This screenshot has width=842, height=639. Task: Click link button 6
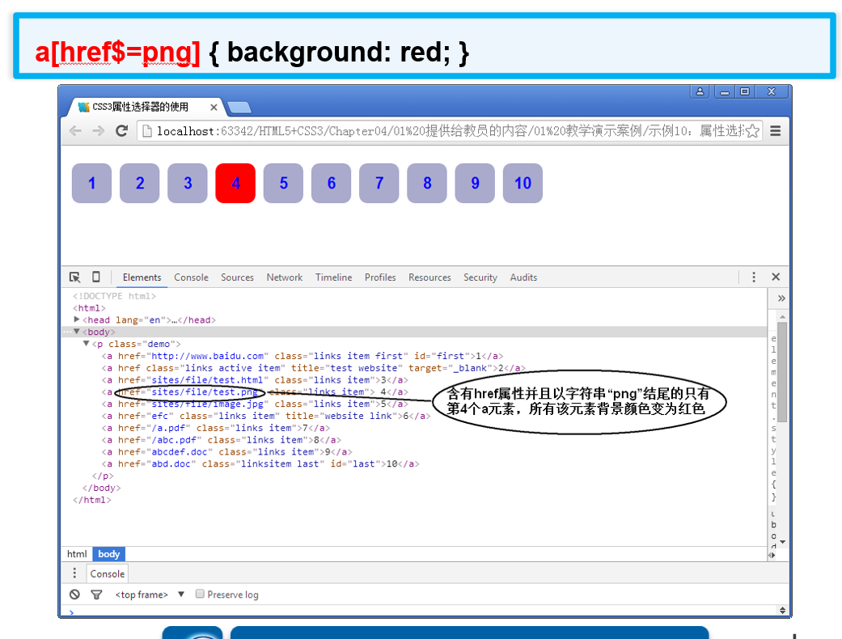(x=332, y=183)
